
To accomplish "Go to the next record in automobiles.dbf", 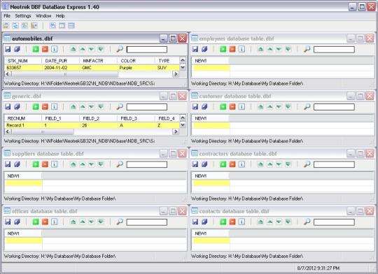I will click(92, 49).
